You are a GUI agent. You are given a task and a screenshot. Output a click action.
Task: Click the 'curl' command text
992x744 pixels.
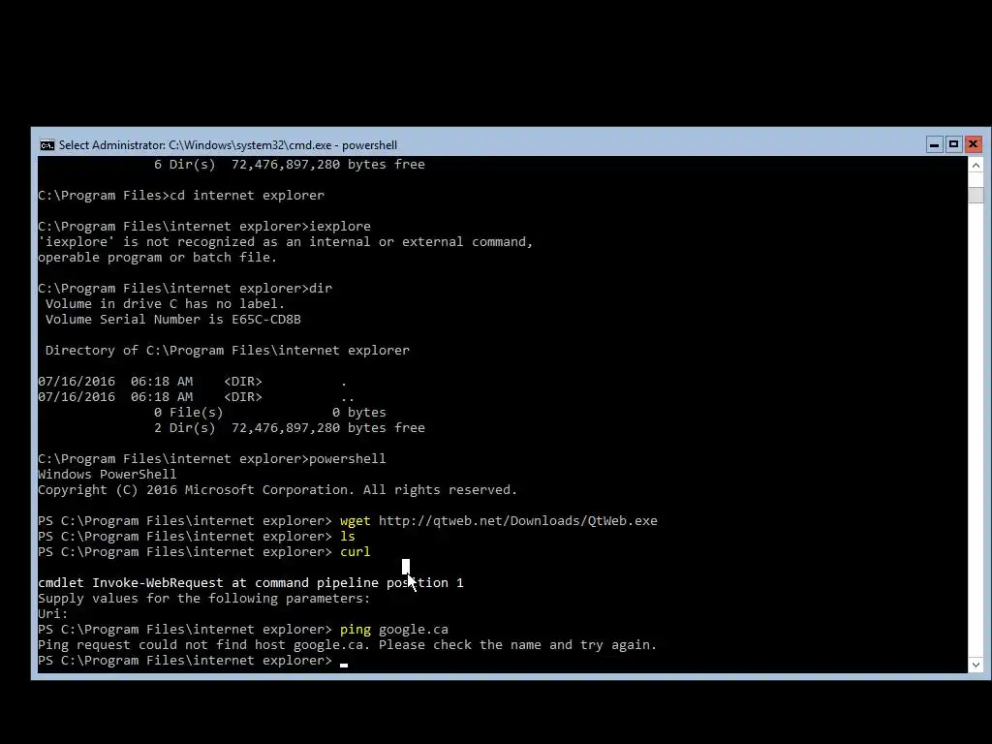pos(355,551)
